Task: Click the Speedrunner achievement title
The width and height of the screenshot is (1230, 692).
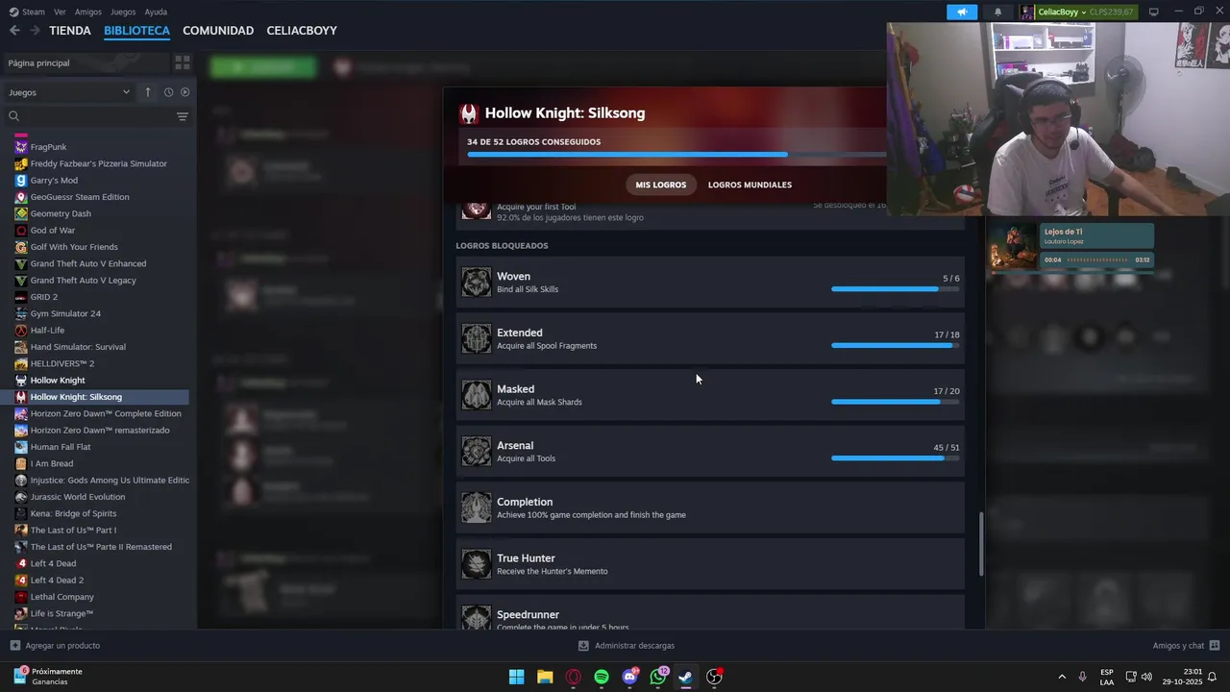Action: (528, 614)
